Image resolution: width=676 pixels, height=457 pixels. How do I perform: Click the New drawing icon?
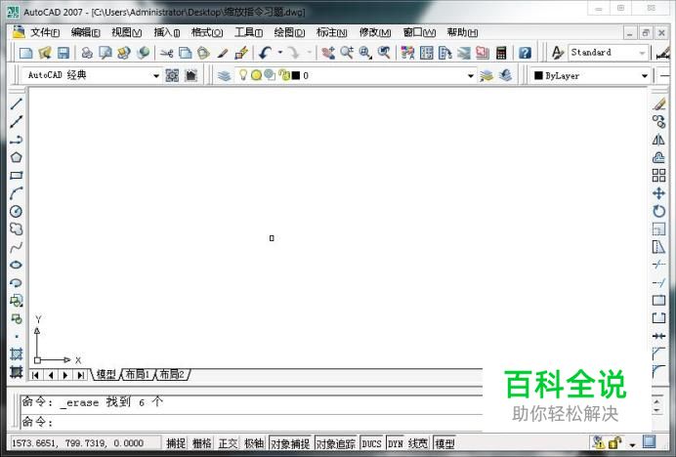(x=25, y=53)
